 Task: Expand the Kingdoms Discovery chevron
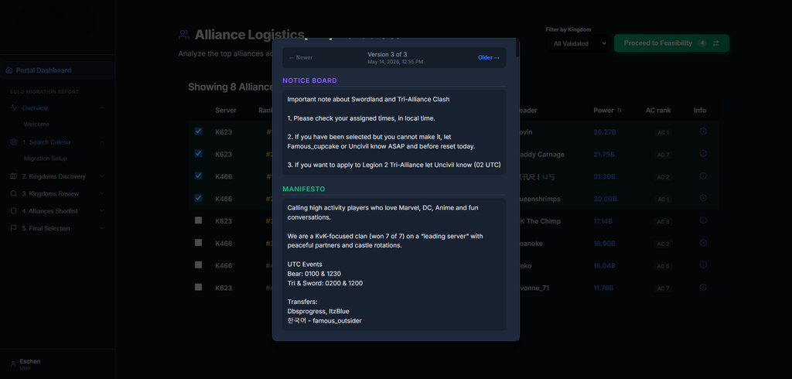point(102,176)
